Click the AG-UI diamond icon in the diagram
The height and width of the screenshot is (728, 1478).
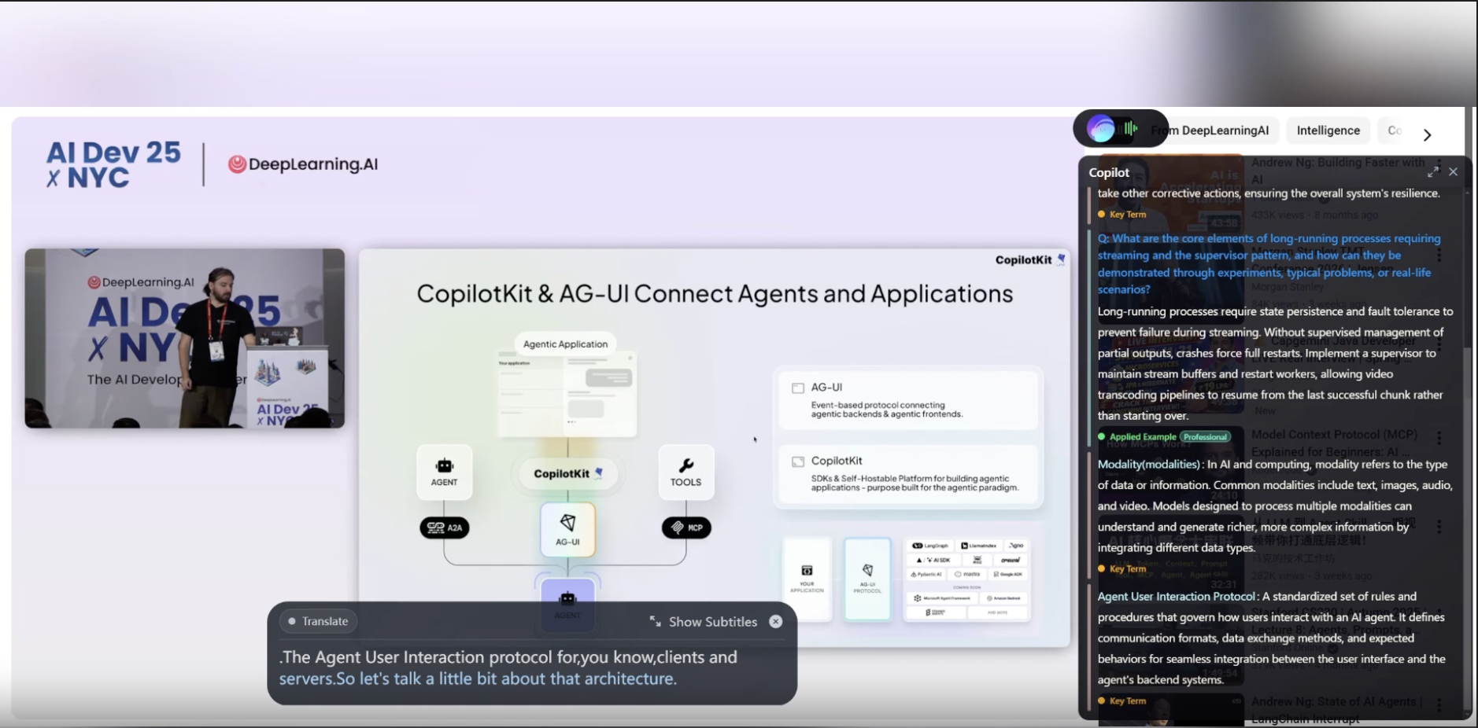click(567, 524)
